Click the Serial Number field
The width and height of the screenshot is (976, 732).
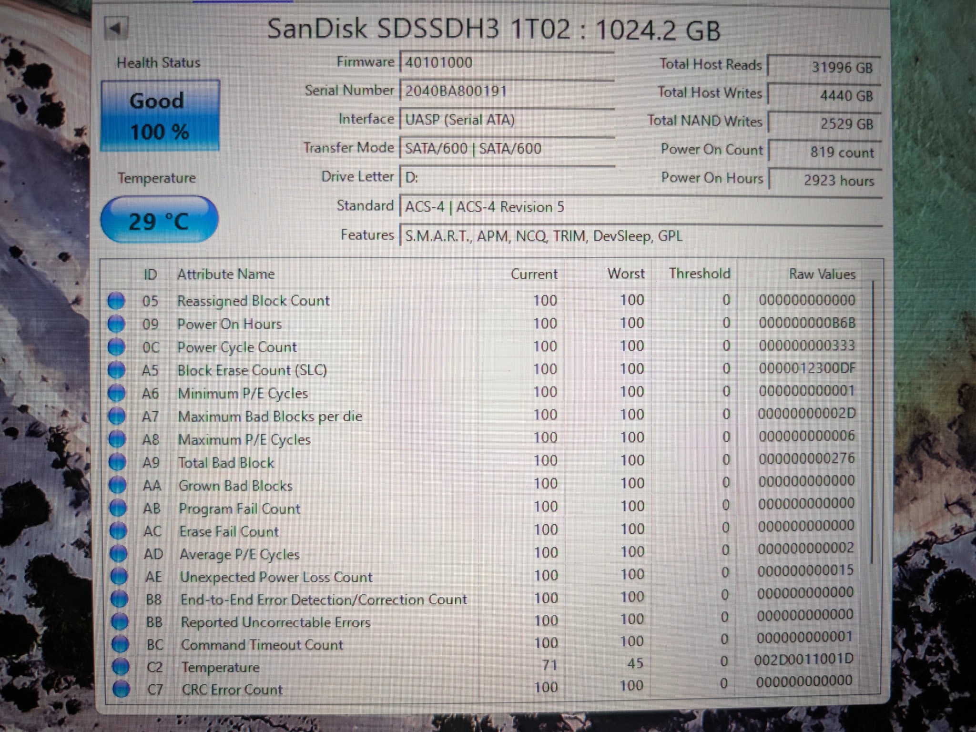coord(507,91)
